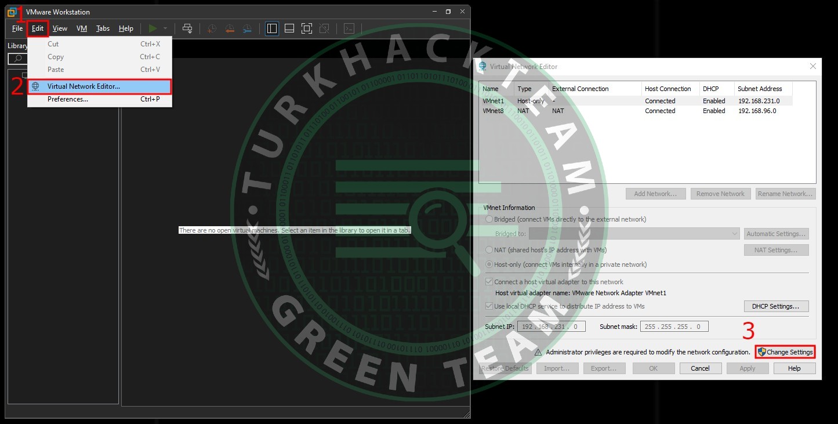Click the Export button

point(604,368)
